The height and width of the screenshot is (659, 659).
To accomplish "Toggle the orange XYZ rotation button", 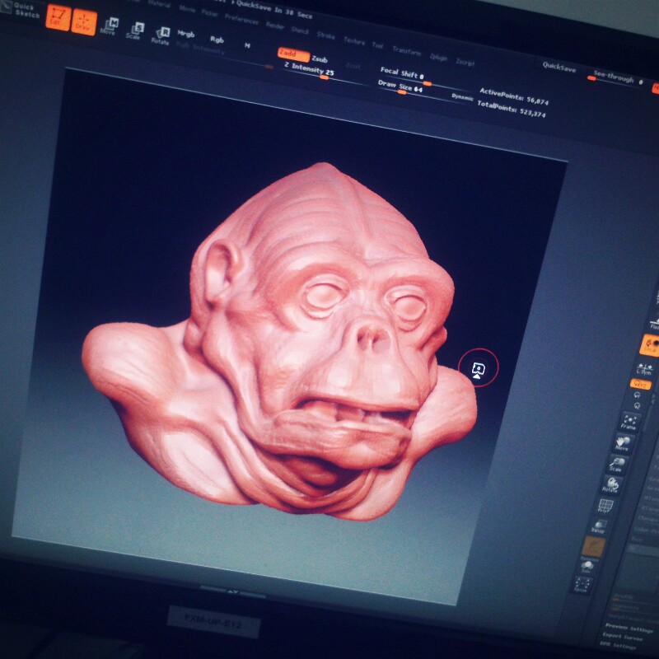I will [640, 384].
